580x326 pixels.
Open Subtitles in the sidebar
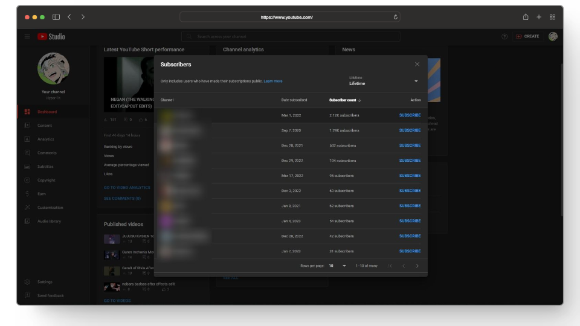pos(45,167)
